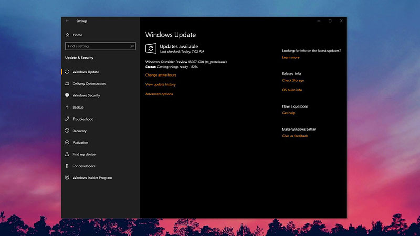This screenshot has width=420, height=236.
Task: Click the Updates available heading
Action: [x=178, y=46]
